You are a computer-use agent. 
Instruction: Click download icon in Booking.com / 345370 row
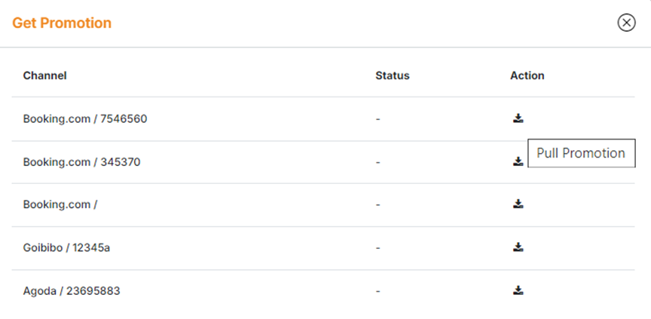point(518,161)
